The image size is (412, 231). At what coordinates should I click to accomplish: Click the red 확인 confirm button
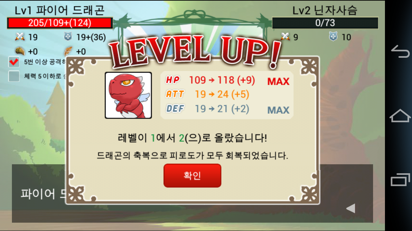[192, 175]
